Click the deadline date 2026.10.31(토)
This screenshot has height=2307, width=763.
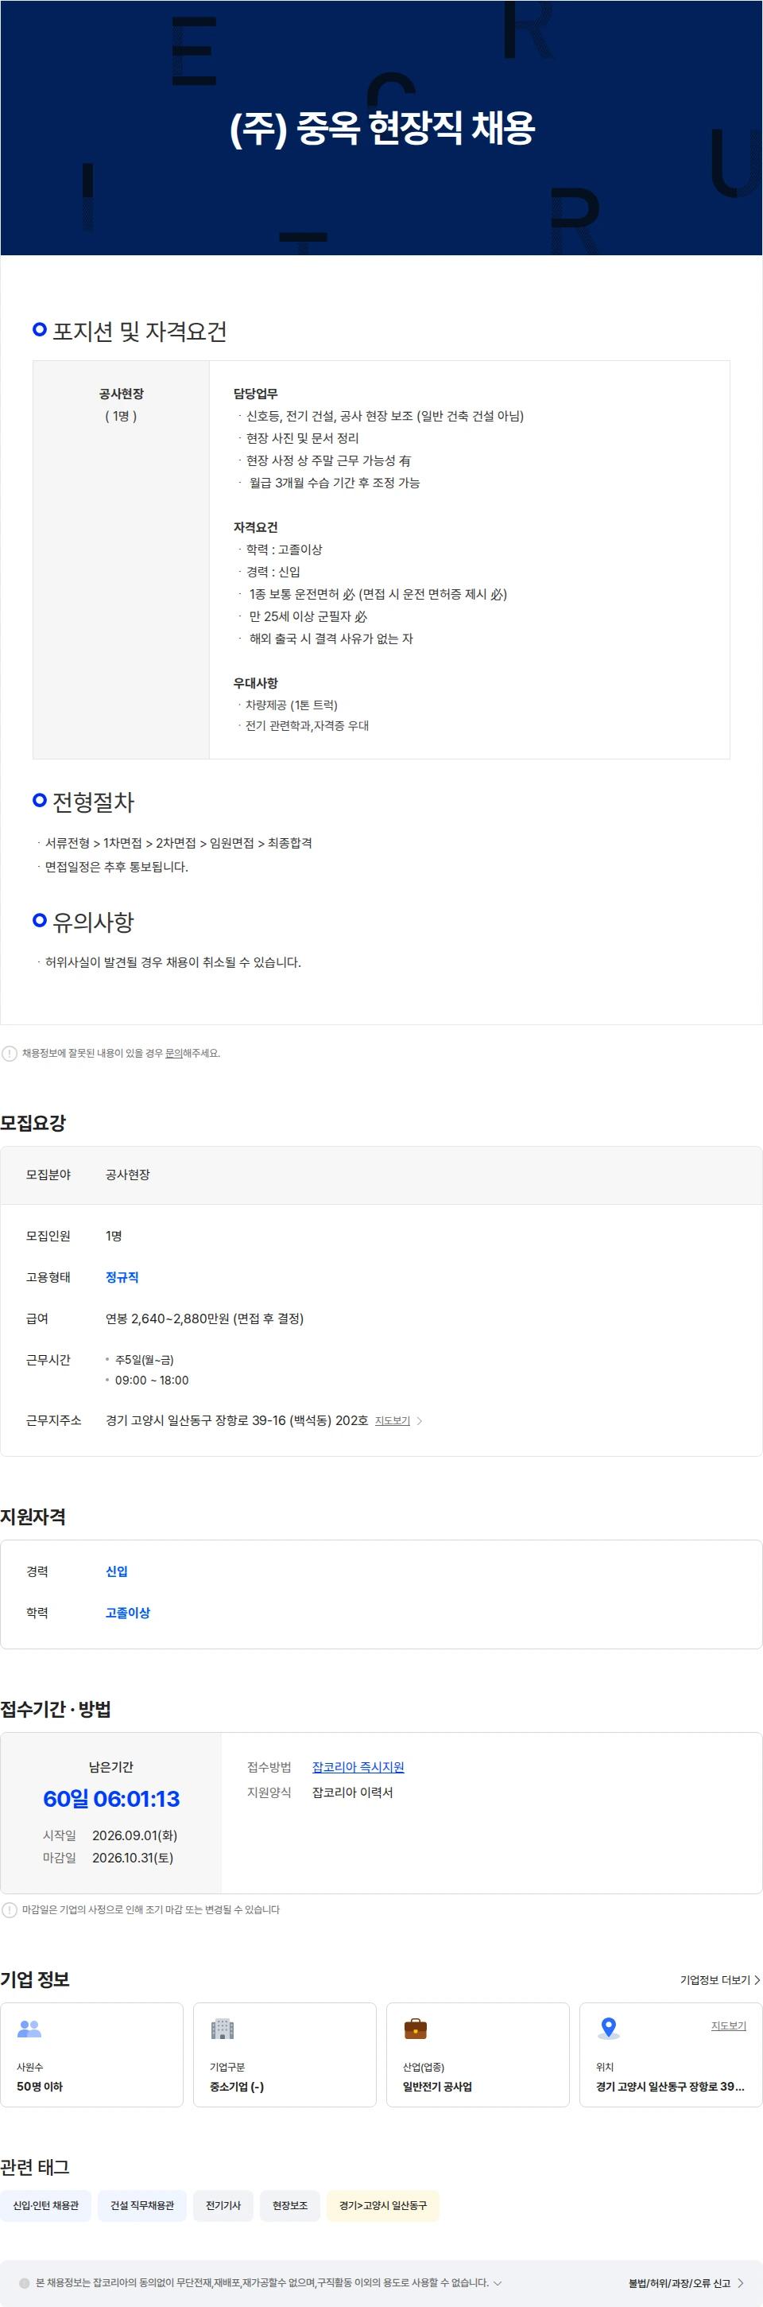tap(133, 1858)
